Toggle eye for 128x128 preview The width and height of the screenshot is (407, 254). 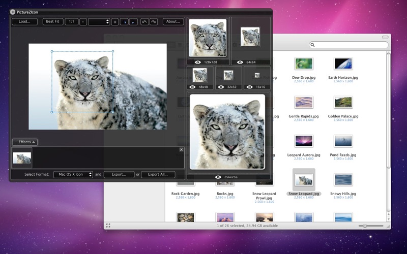click(x=198, y=62)
